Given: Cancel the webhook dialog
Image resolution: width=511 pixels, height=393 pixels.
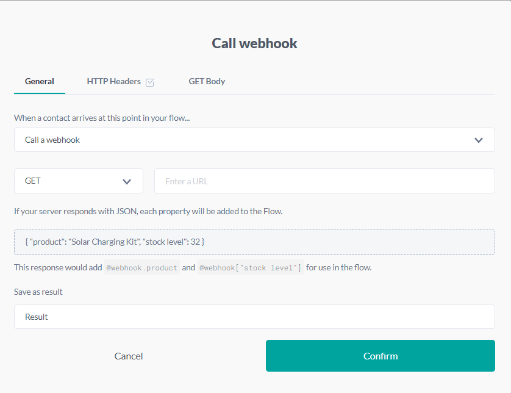Looking at the screenshot, I should tap(129, 356).
